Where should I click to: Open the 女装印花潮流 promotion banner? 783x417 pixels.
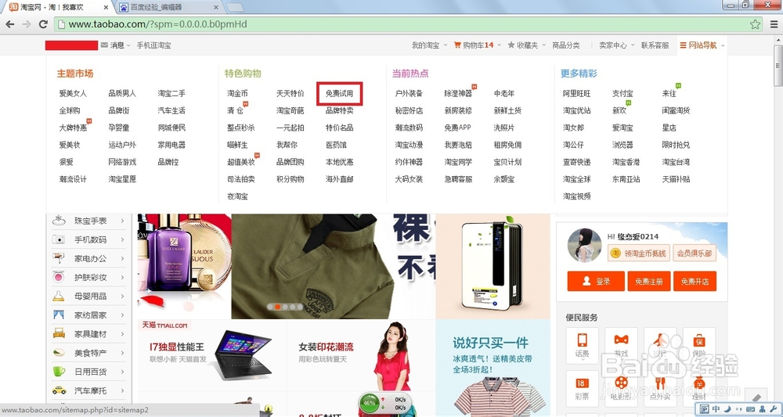click(x=361, y=355)
